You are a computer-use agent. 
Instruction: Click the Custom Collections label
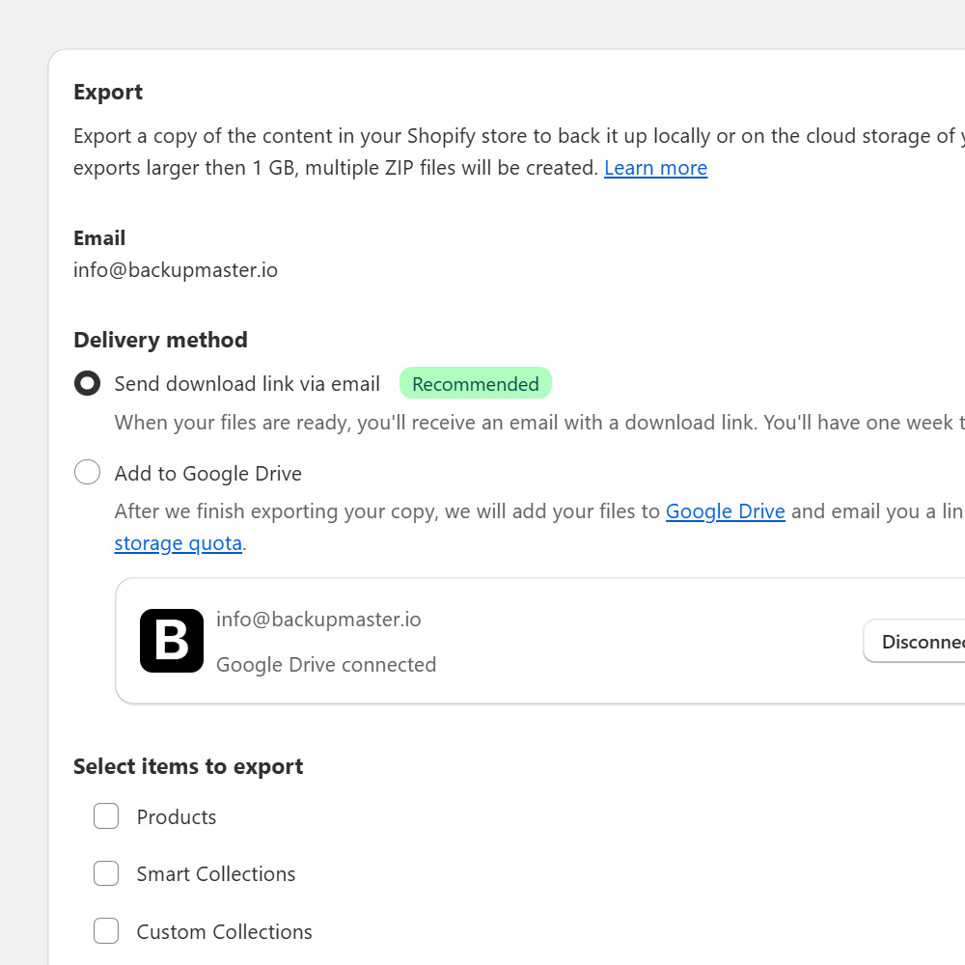[x=225, y=932]
